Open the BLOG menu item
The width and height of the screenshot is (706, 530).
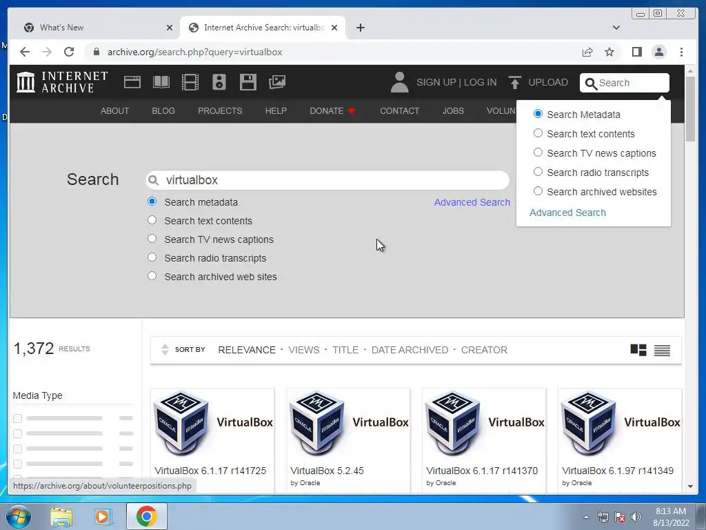[163, 111]
